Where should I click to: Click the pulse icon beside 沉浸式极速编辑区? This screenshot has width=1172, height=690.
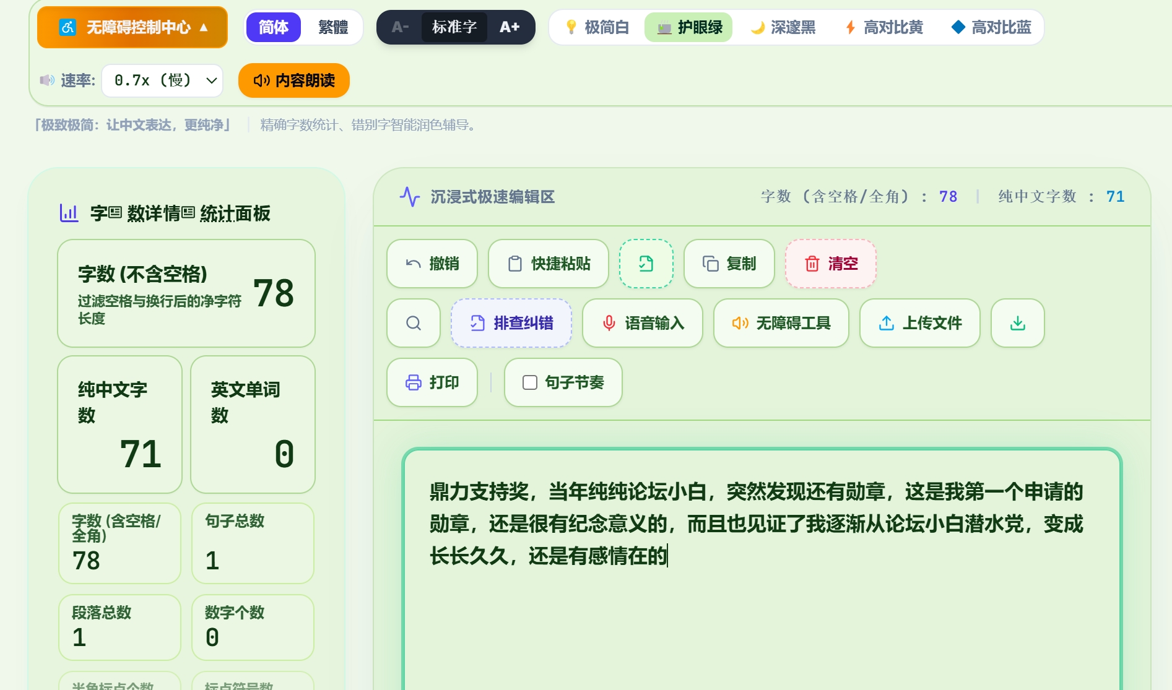(x=410, y=197)
